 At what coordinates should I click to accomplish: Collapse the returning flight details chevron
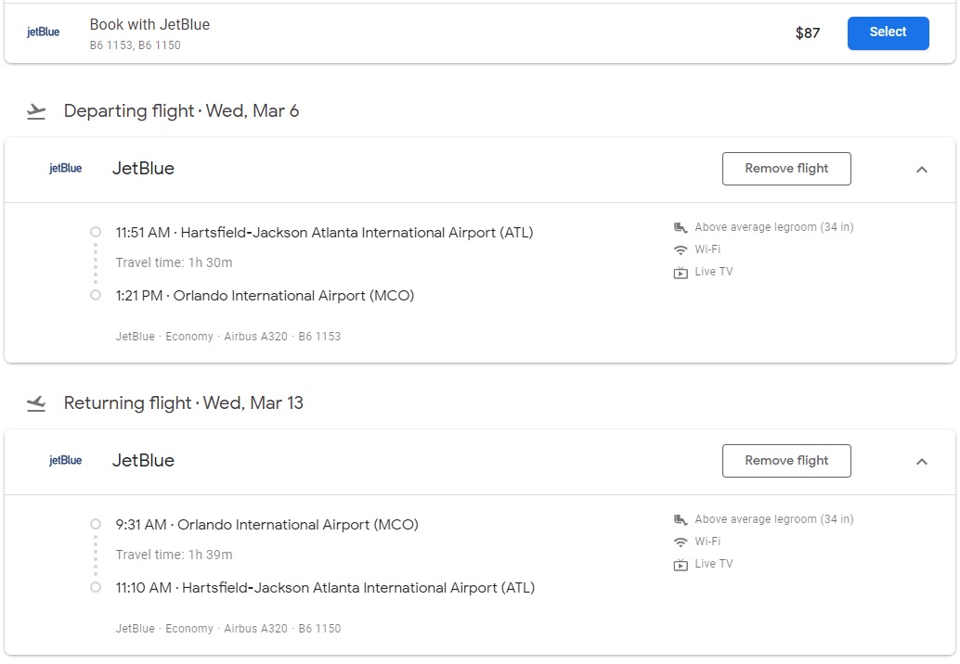point(921,462)
